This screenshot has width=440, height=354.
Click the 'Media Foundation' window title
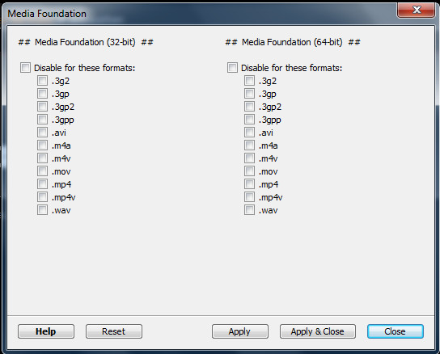coord(47,14)
